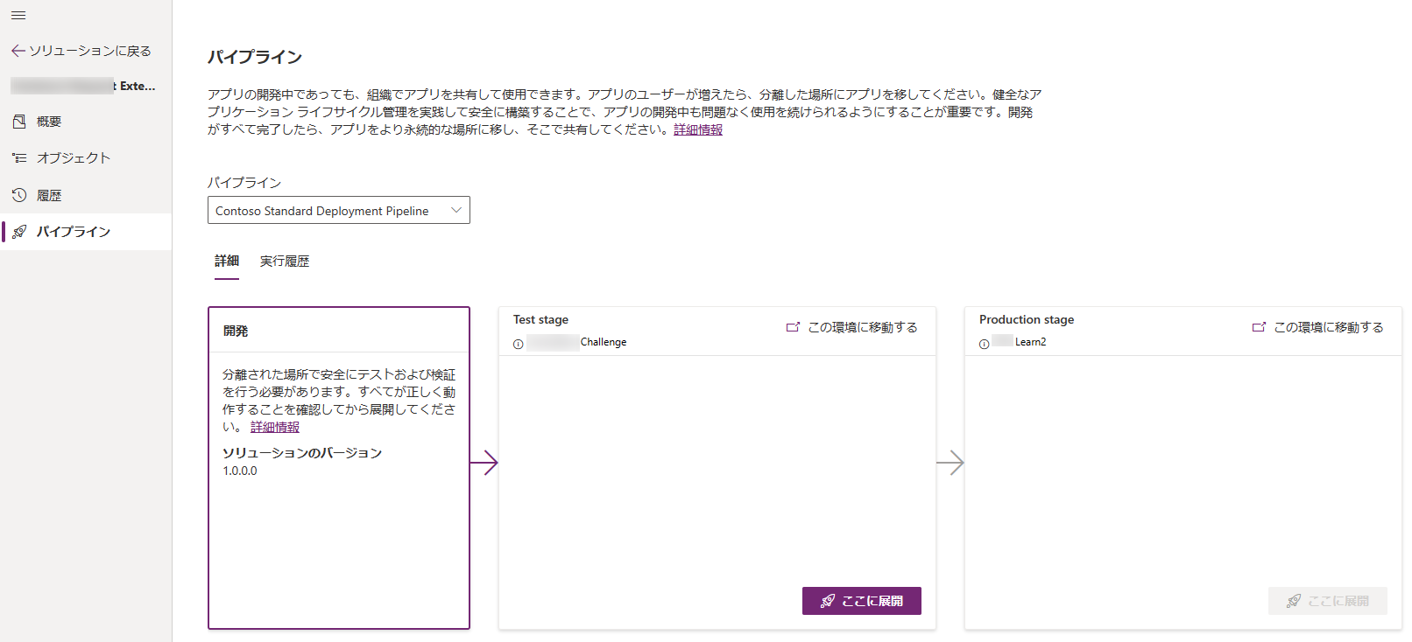Click the back arrow to solutions
This screenshot has height=642, width=1412.
[x=18, y=51]
